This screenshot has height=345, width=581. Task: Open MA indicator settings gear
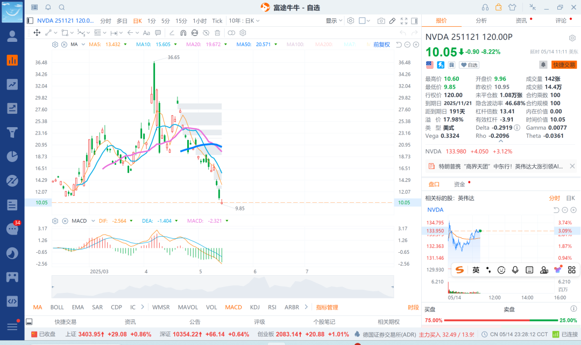[x=55, y=45]
